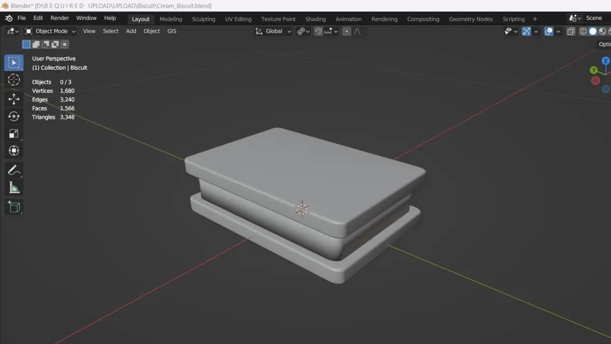Select the Scale tool

point(14,134)
